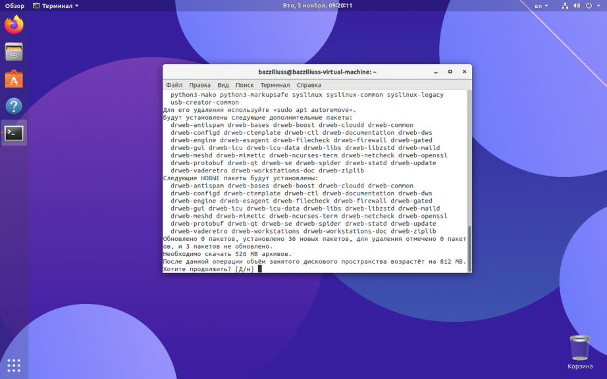Click the Обзор activities button
Image resolution: width=607 pixels, height=379 pixels.
(14, 6)
